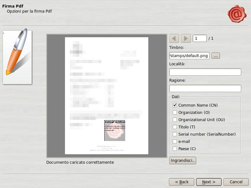Click into the Località text field
This screenshot has width=251, height=188.
[205, 72]
